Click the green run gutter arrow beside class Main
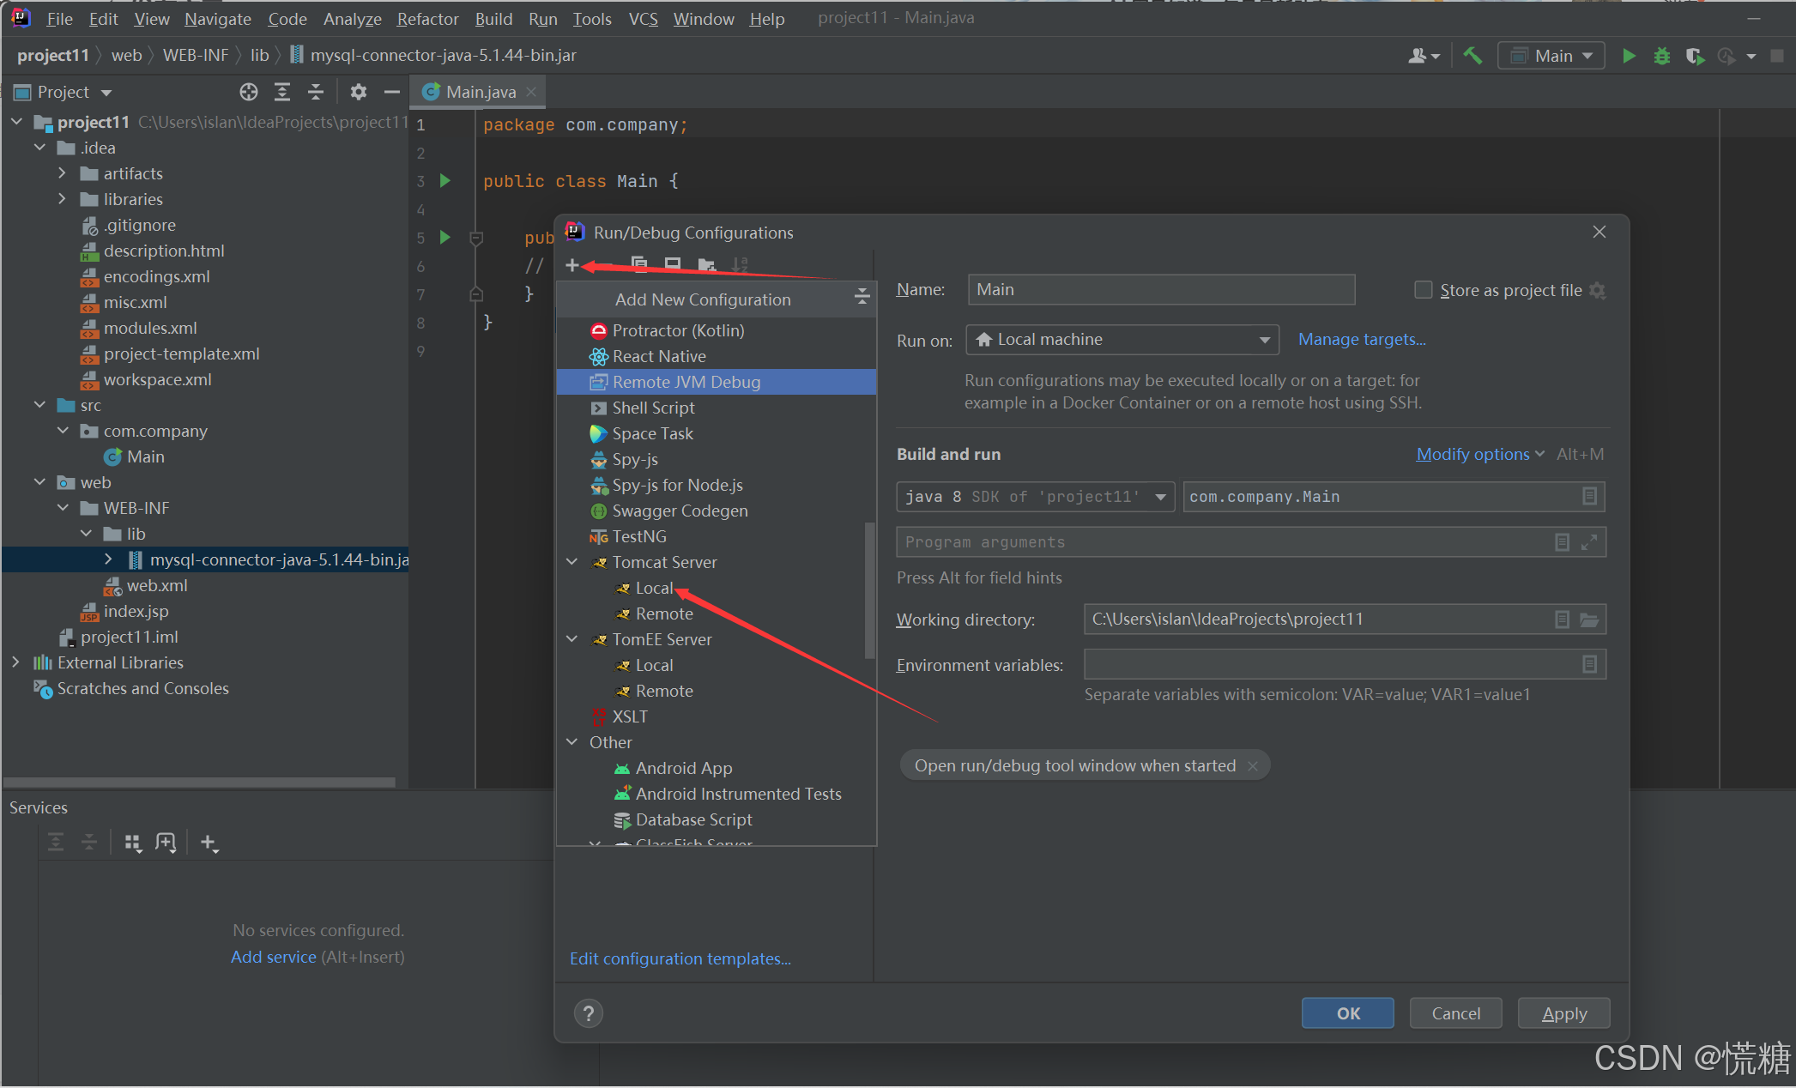 [444, 181]
